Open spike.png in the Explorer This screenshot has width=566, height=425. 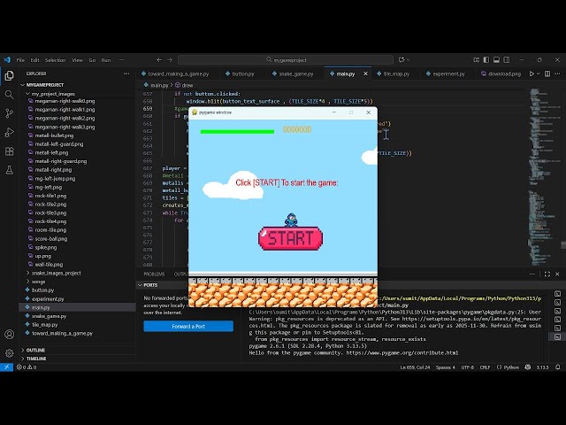coord(45,248)
